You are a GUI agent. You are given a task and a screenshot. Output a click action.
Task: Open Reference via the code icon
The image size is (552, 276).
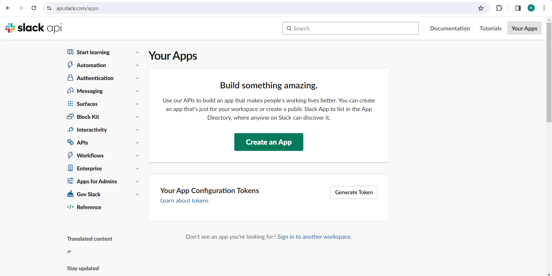pyautogui.click(x=70, y=207)
